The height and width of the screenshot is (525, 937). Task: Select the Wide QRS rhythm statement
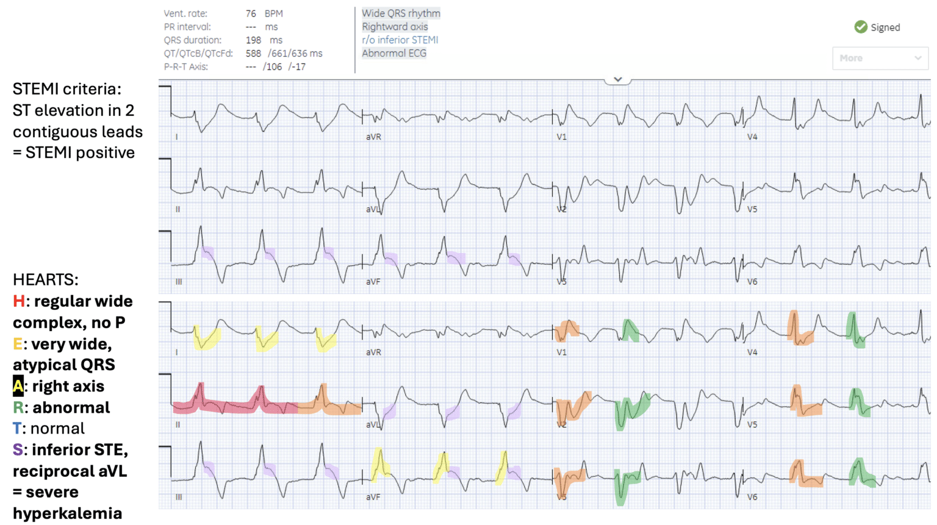click(401, 13)
